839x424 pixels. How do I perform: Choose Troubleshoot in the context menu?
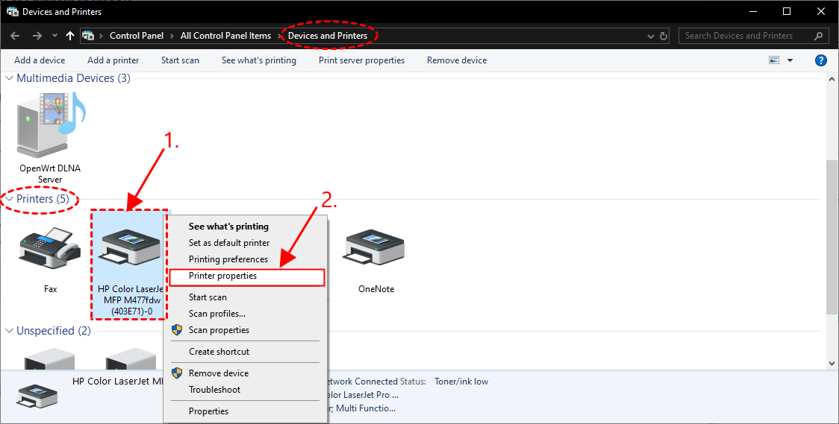click(214, 390)
